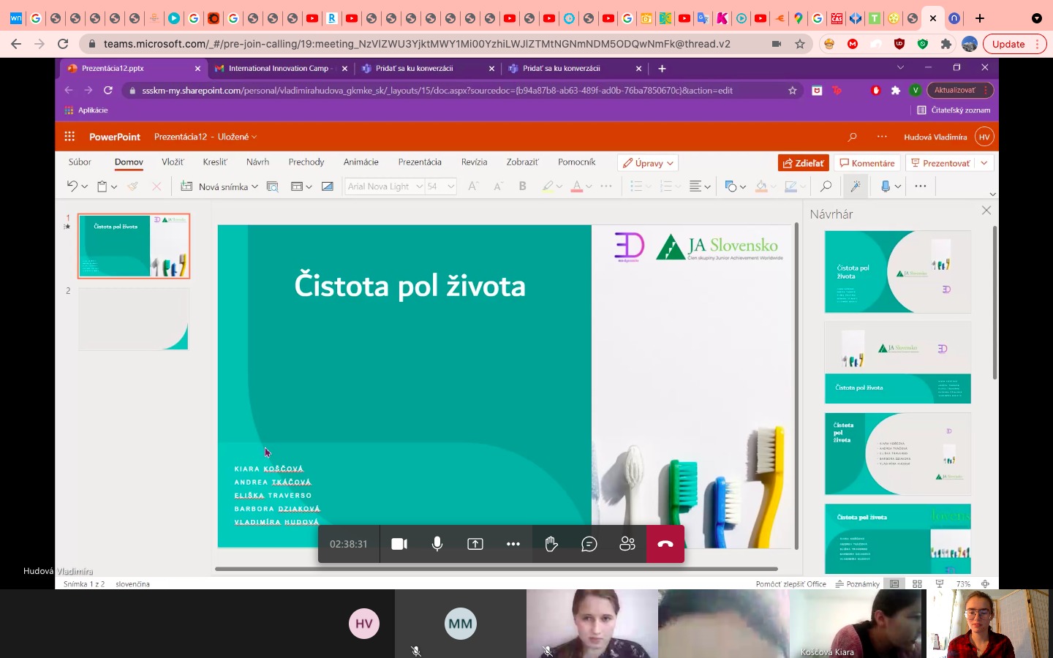Open Komentáre pane
1053x658 pixels.
click(867, 163)
